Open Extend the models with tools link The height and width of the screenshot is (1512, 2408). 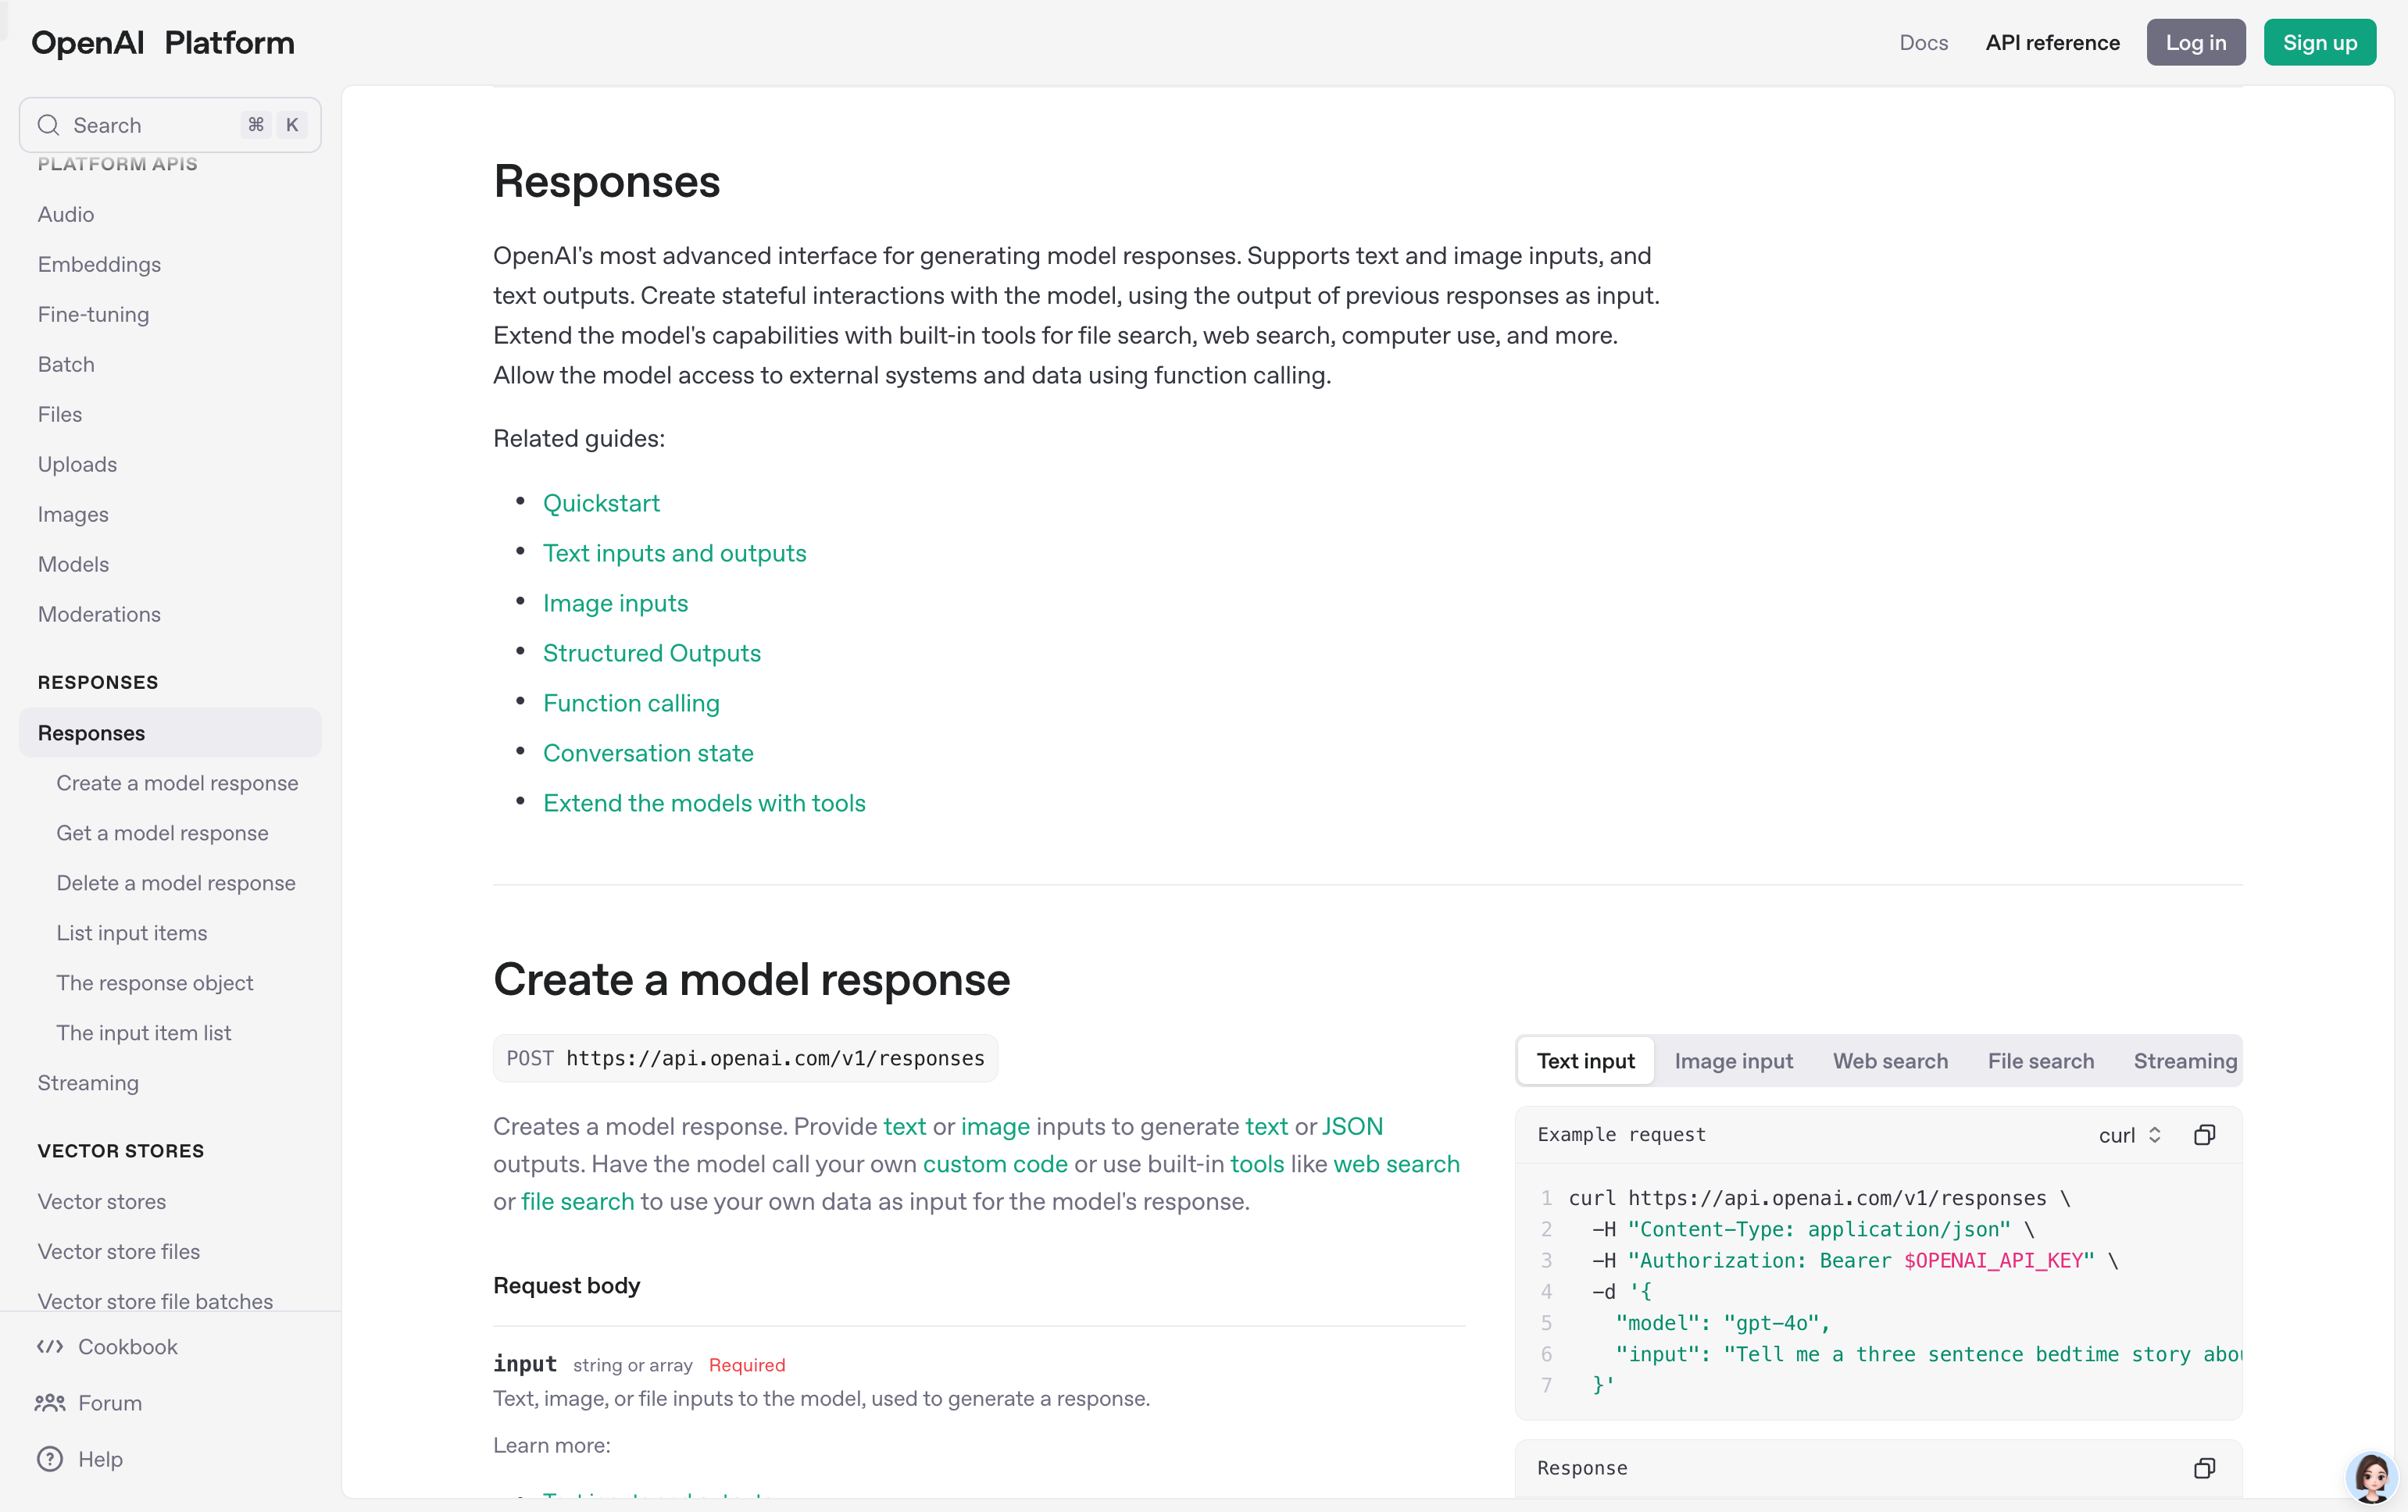point(704,803)
